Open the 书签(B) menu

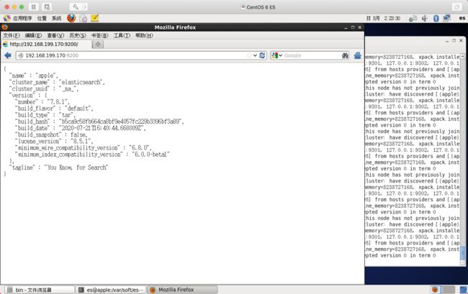pyautogui.click(x=99, y=35)
